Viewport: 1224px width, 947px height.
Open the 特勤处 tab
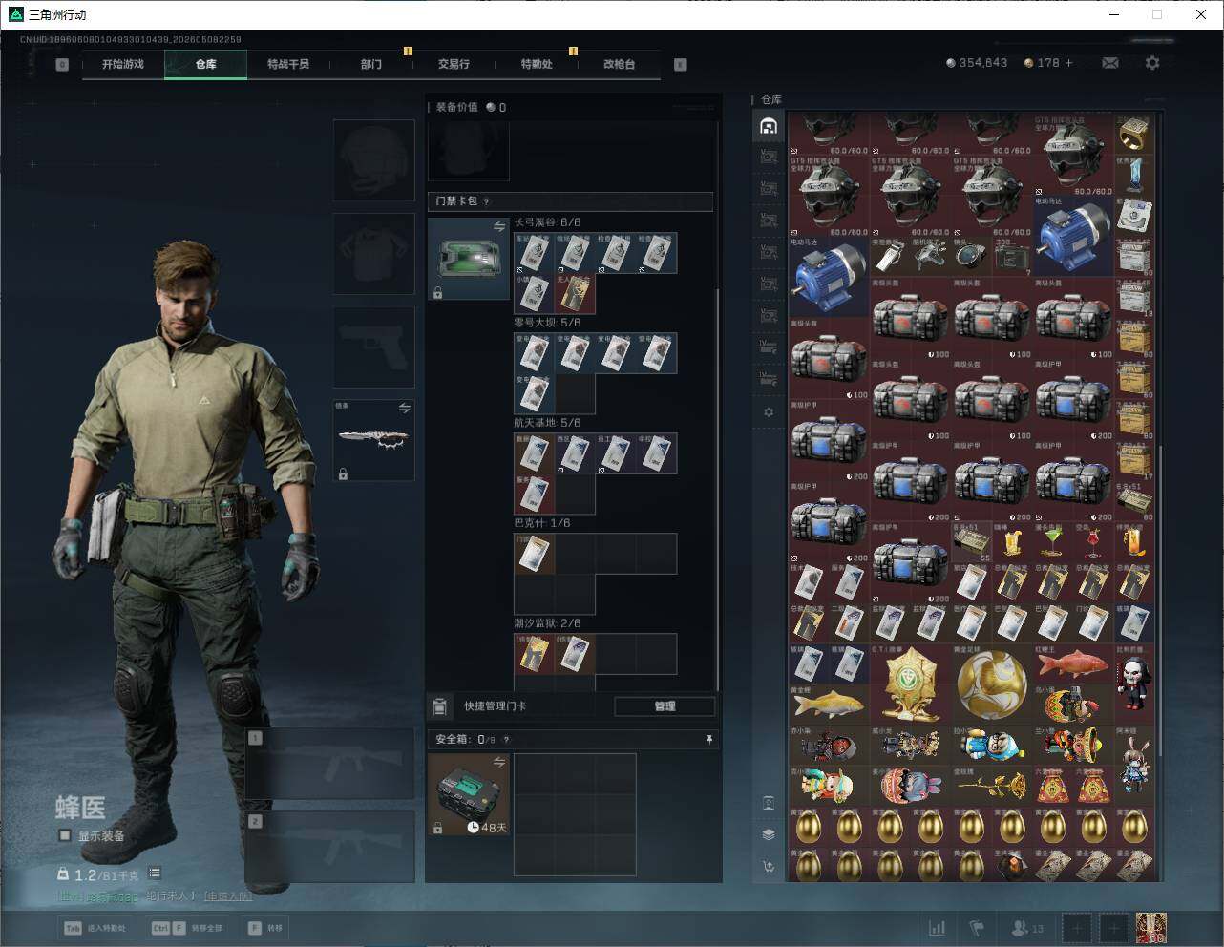pos(537,64)
